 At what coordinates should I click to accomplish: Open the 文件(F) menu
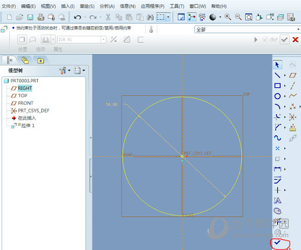click(x=9, y=6)
